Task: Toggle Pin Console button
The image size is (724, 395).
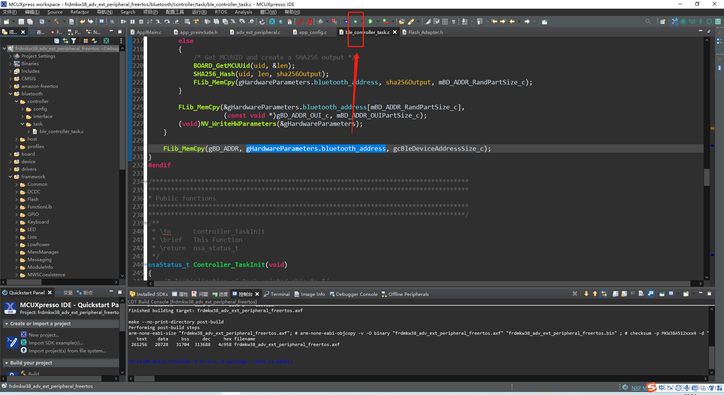Action: (x=662, y=294)
